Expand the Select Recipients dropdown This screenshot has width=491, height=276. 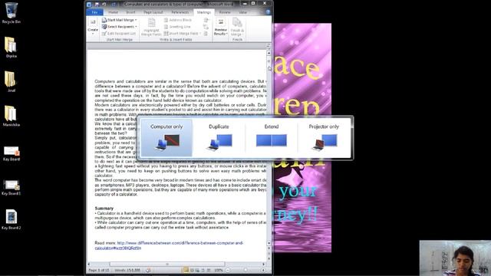pyautogui.click(x=120, y=27)
